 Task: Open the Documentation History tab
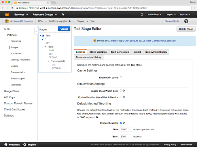89,57
